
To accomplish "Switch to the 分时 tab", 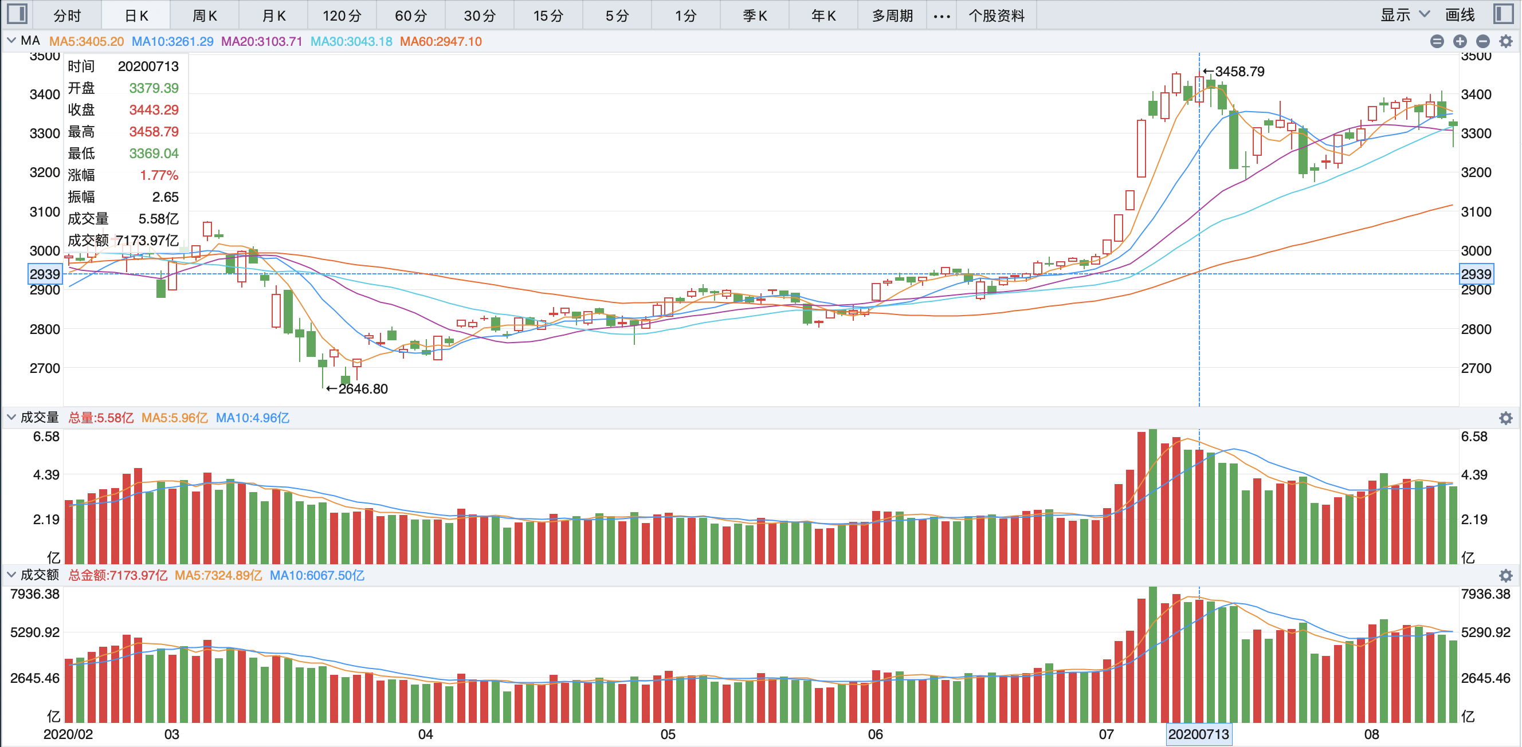I will (67, 16).
